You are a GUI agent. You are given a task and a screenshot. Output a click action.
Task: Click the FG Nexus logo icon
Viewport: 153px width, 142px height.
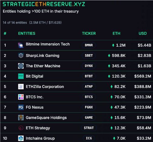click(21, 107)
